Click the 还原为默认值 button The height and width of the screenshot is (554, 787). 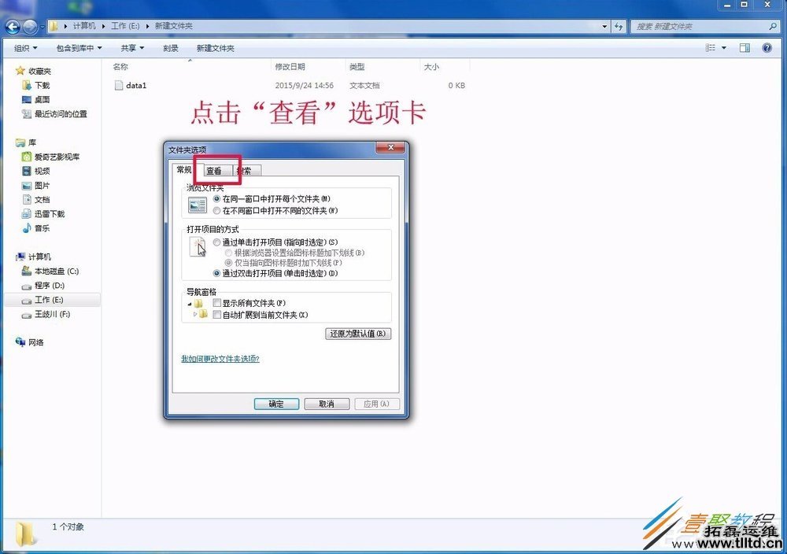pos(357,334)
